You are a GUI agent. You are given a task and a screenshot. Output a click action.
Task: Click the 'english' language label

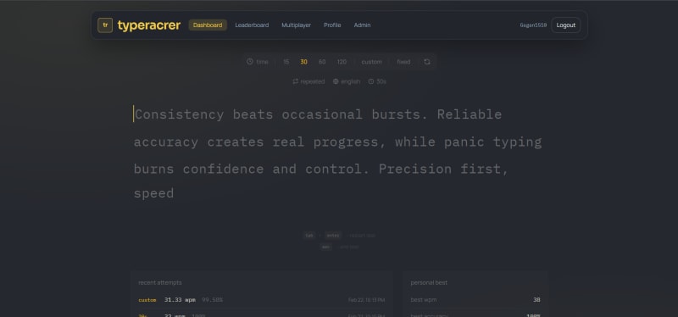tap(350, 81)
